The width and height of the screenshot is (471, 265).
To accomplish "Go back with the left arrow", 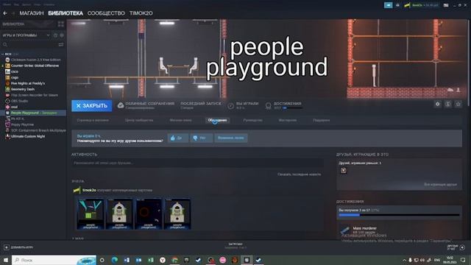I will [5, 13].
